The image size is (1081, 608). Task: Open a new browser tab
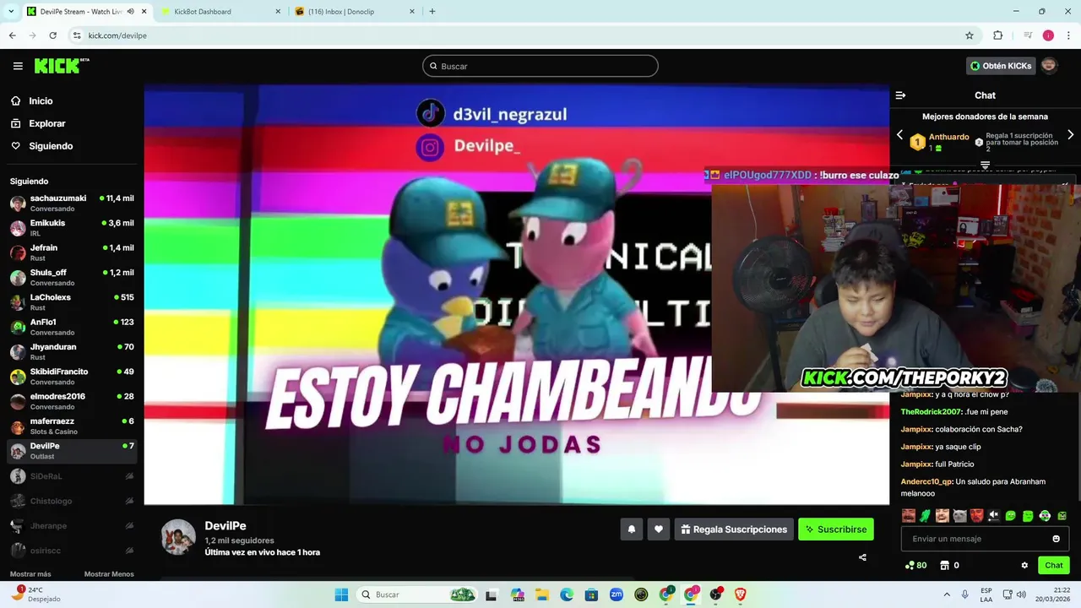[x=432, y=12]
